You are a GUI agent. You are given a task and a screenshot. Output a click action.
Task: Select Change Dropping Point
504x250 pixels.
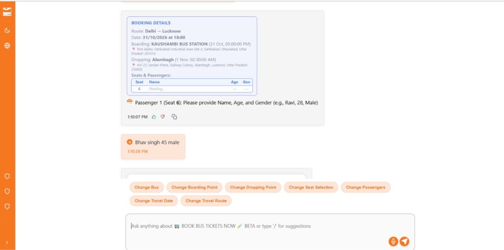coord(253,187)
